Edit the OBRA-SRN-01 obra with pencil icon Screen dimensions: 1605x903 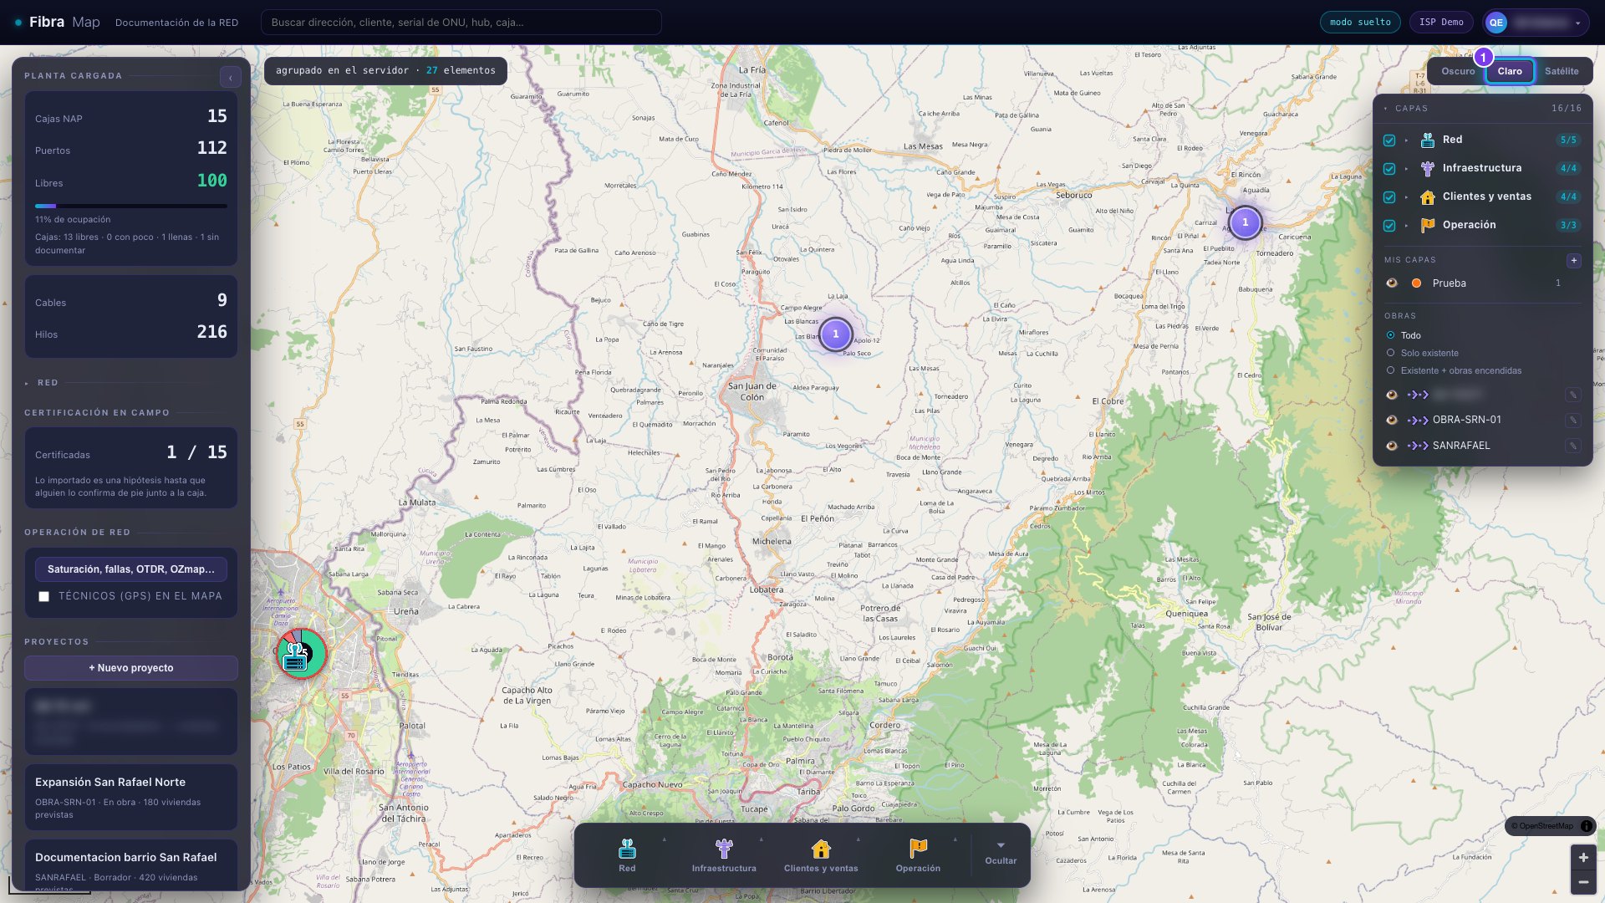[1573, 421]
